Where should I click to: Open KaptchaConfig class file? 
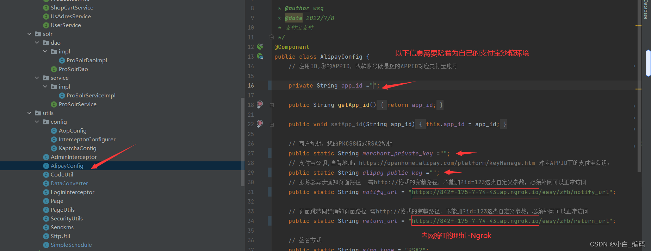click(x=77, y=148)
